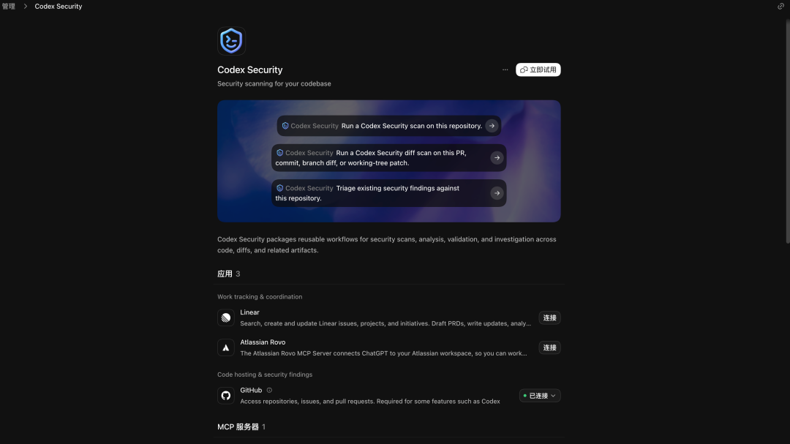
Task: Select the Run a Codex Security scan prompt
Action: [389, 126]
